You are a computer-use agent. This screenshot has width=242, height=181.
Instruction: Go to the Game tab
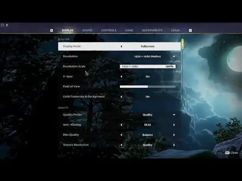point(129,30)
